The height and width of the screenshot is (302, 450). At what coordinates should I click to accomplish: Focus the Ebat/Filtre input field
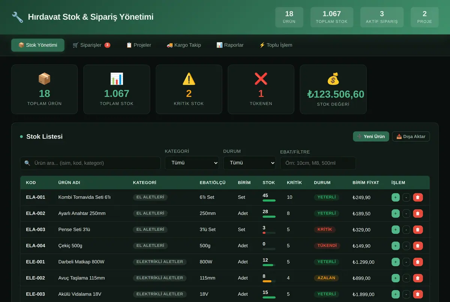point(318,163)
